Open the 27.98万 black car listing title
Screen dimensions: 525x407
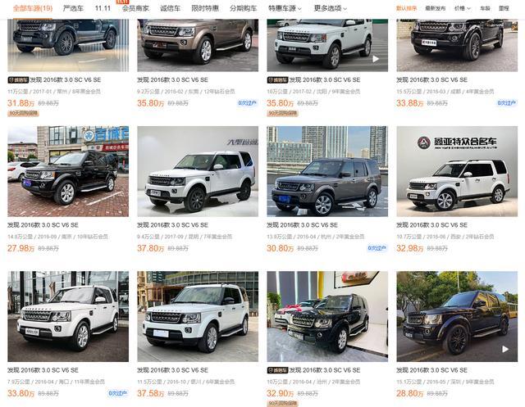[43, 225]
